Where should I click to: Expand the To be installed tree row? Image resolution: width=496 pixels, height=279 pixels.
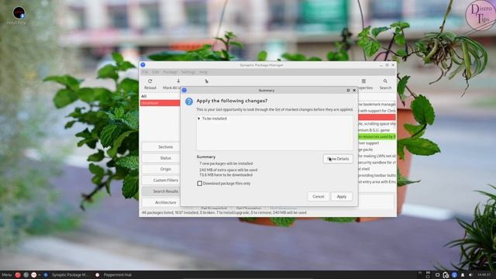[x=199, y=119]
